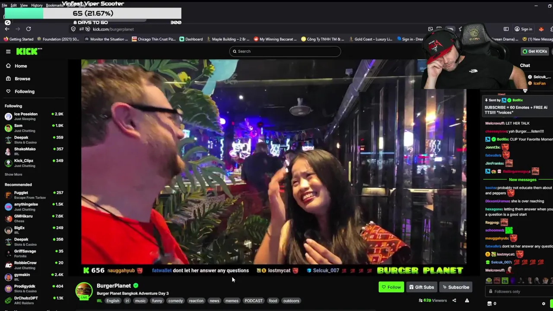Open Kick_Clipz channel
553x311 pixels.
(34, 163)
